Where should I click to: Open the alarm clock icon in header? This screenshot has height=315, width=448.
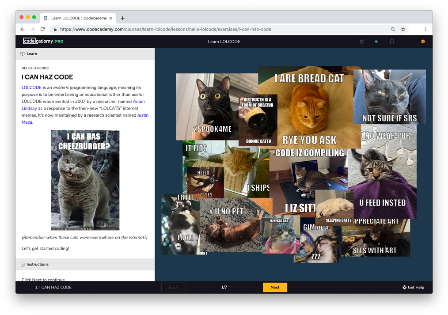point(361,42)
